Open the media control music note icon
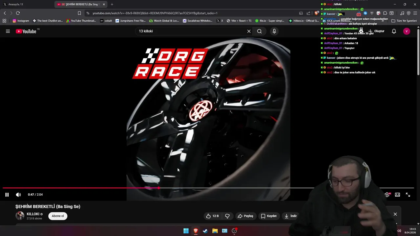Viewport: 420px width, 236px height. click(x=402, y=13)
